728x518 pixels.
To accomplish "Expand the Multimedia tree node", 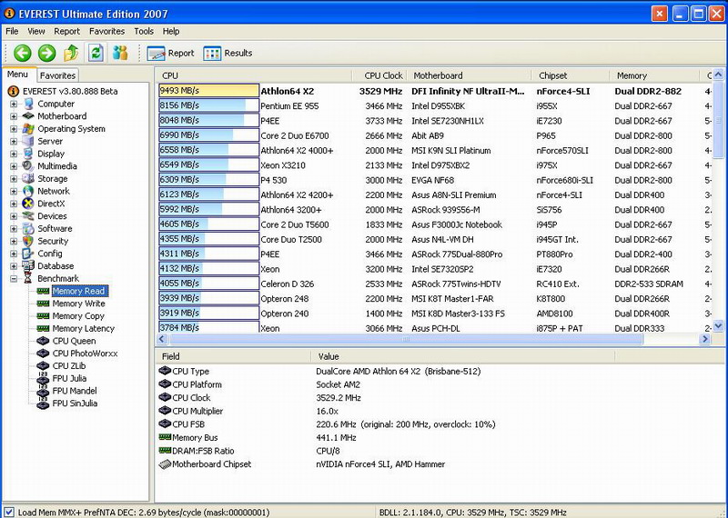I will click(14, 166).
